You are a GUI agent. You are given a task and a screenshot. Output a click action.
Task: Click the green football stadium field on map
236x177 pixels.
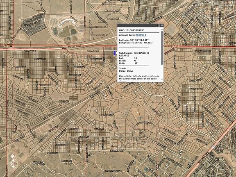(55, 31)
